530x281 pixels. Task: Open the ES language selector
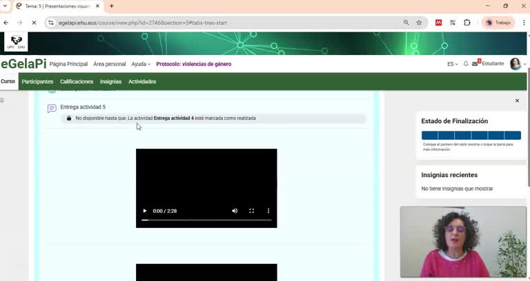pyautogui.click(x=452, y=64)
